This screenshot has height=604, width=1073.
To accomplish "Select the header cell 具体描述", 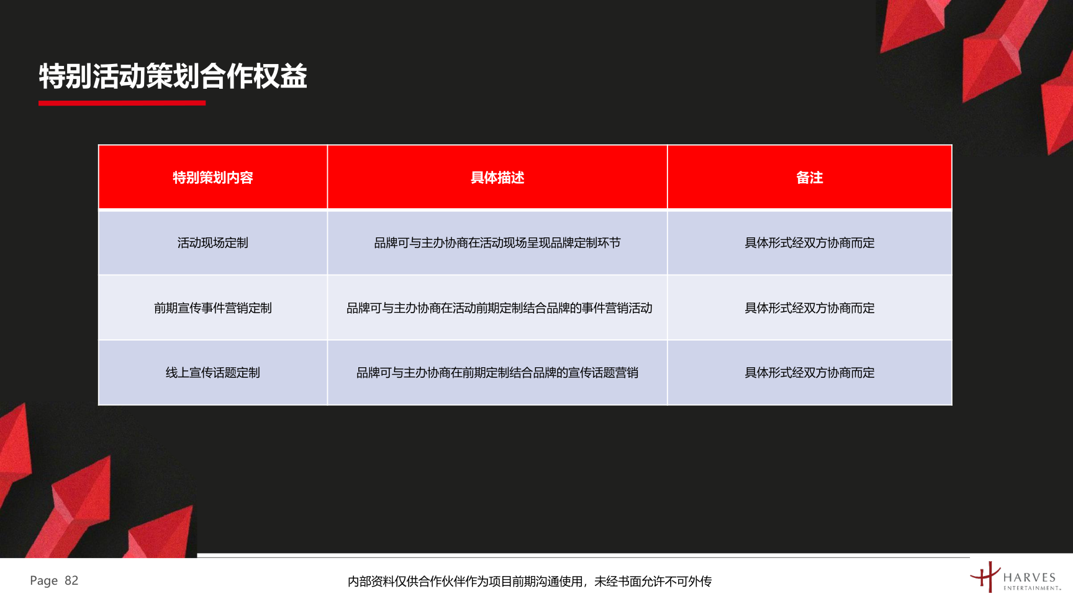I will click(497, 178).
